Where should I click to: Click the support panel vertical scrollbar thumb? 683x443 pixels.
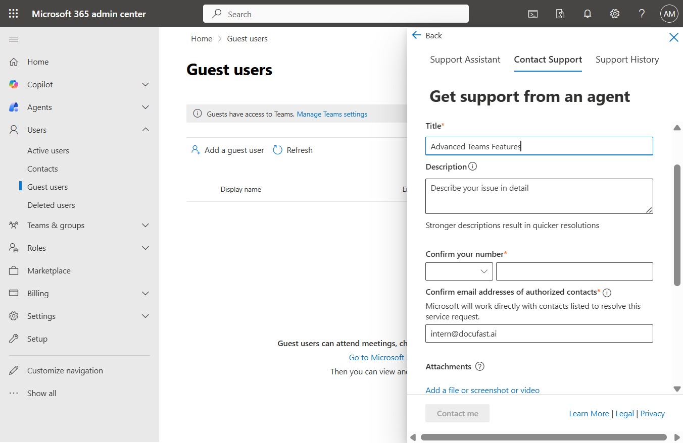pos(677,225)
